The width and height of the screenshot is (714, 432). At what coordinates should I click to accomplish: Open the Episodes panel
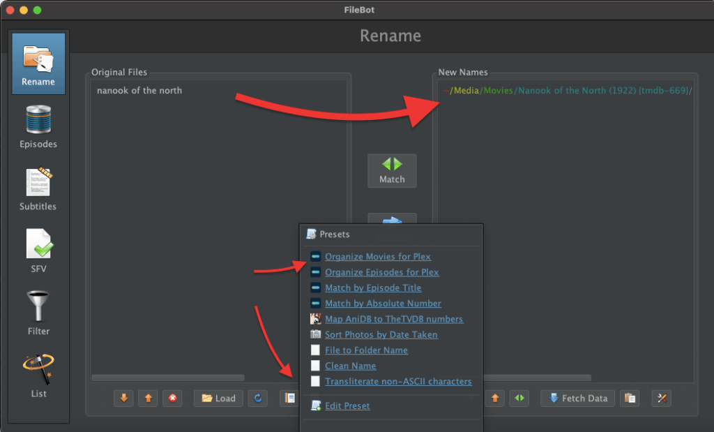coord(38,127)
